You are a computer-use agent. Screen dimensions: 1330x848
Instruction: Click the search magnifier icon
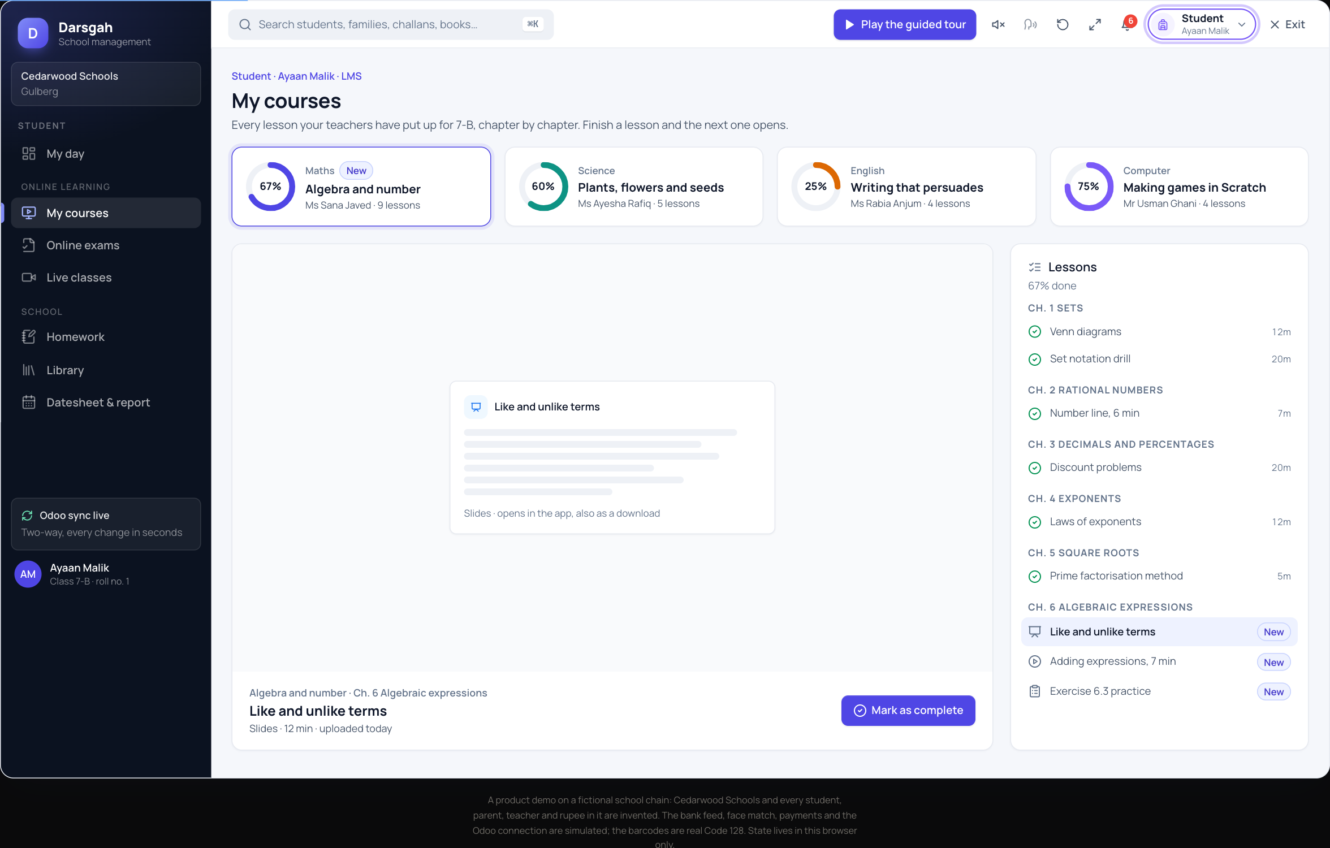[x=245, y=24]
